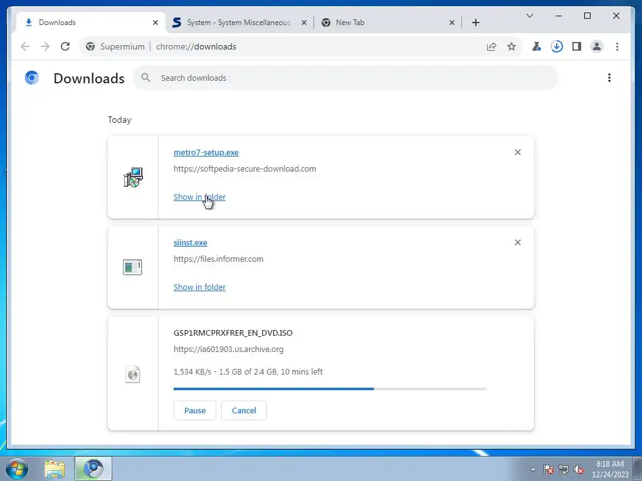Show hidden tray icons arrow
The width and height of the screenshot is (642, 481).
point(533,469)
